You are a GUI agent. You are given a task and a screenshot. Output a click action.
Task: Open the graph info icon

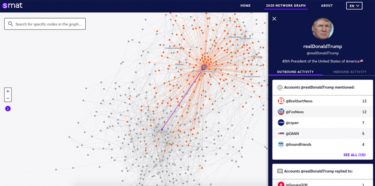pos(8,109)
